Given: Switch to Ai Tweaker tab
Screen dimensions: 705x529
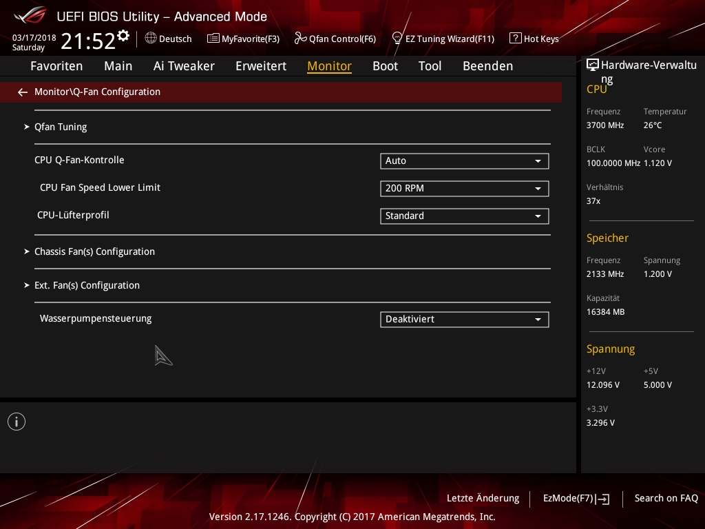Looking at the screenshot, I should (184, 66).
